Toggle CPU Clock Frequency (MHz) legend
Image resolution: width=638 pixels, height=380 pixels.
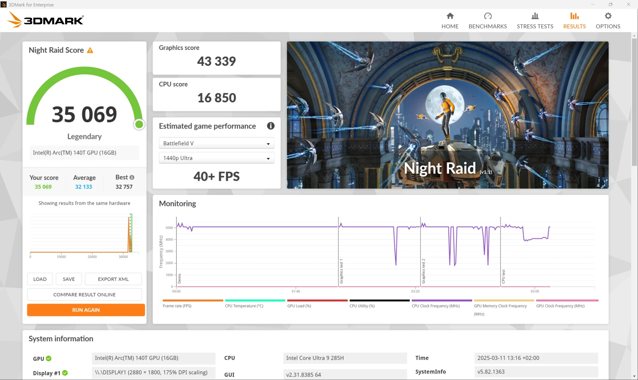coord(442,304)
